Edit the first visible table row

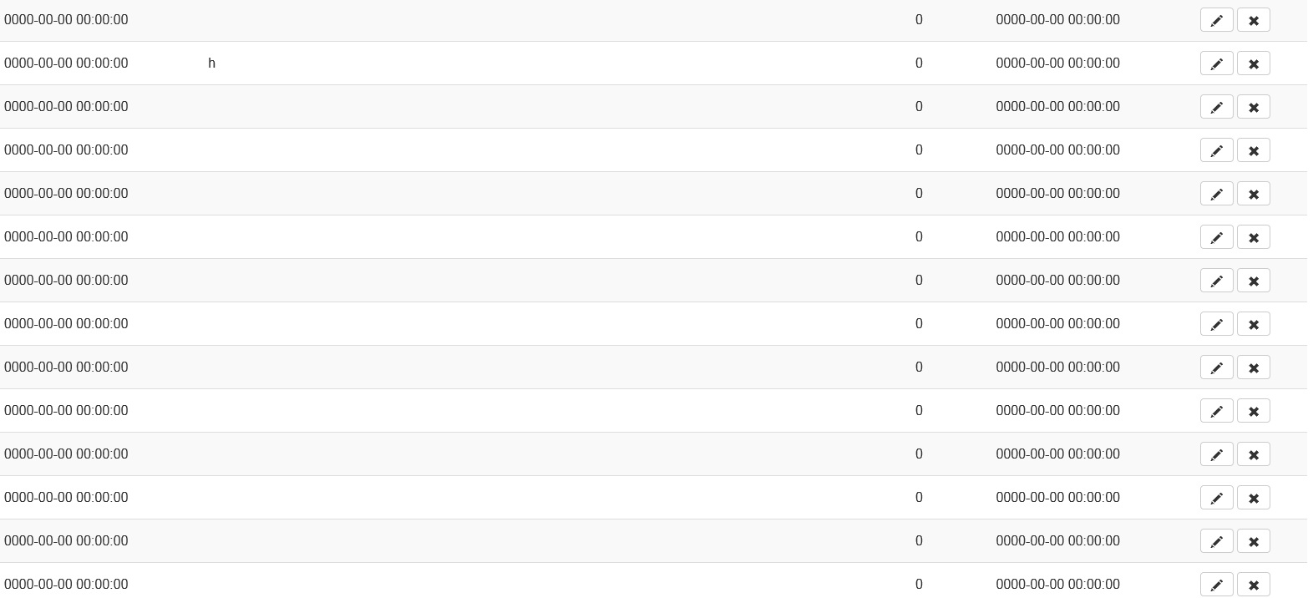pyautogui.click(x=1216, y=20)
